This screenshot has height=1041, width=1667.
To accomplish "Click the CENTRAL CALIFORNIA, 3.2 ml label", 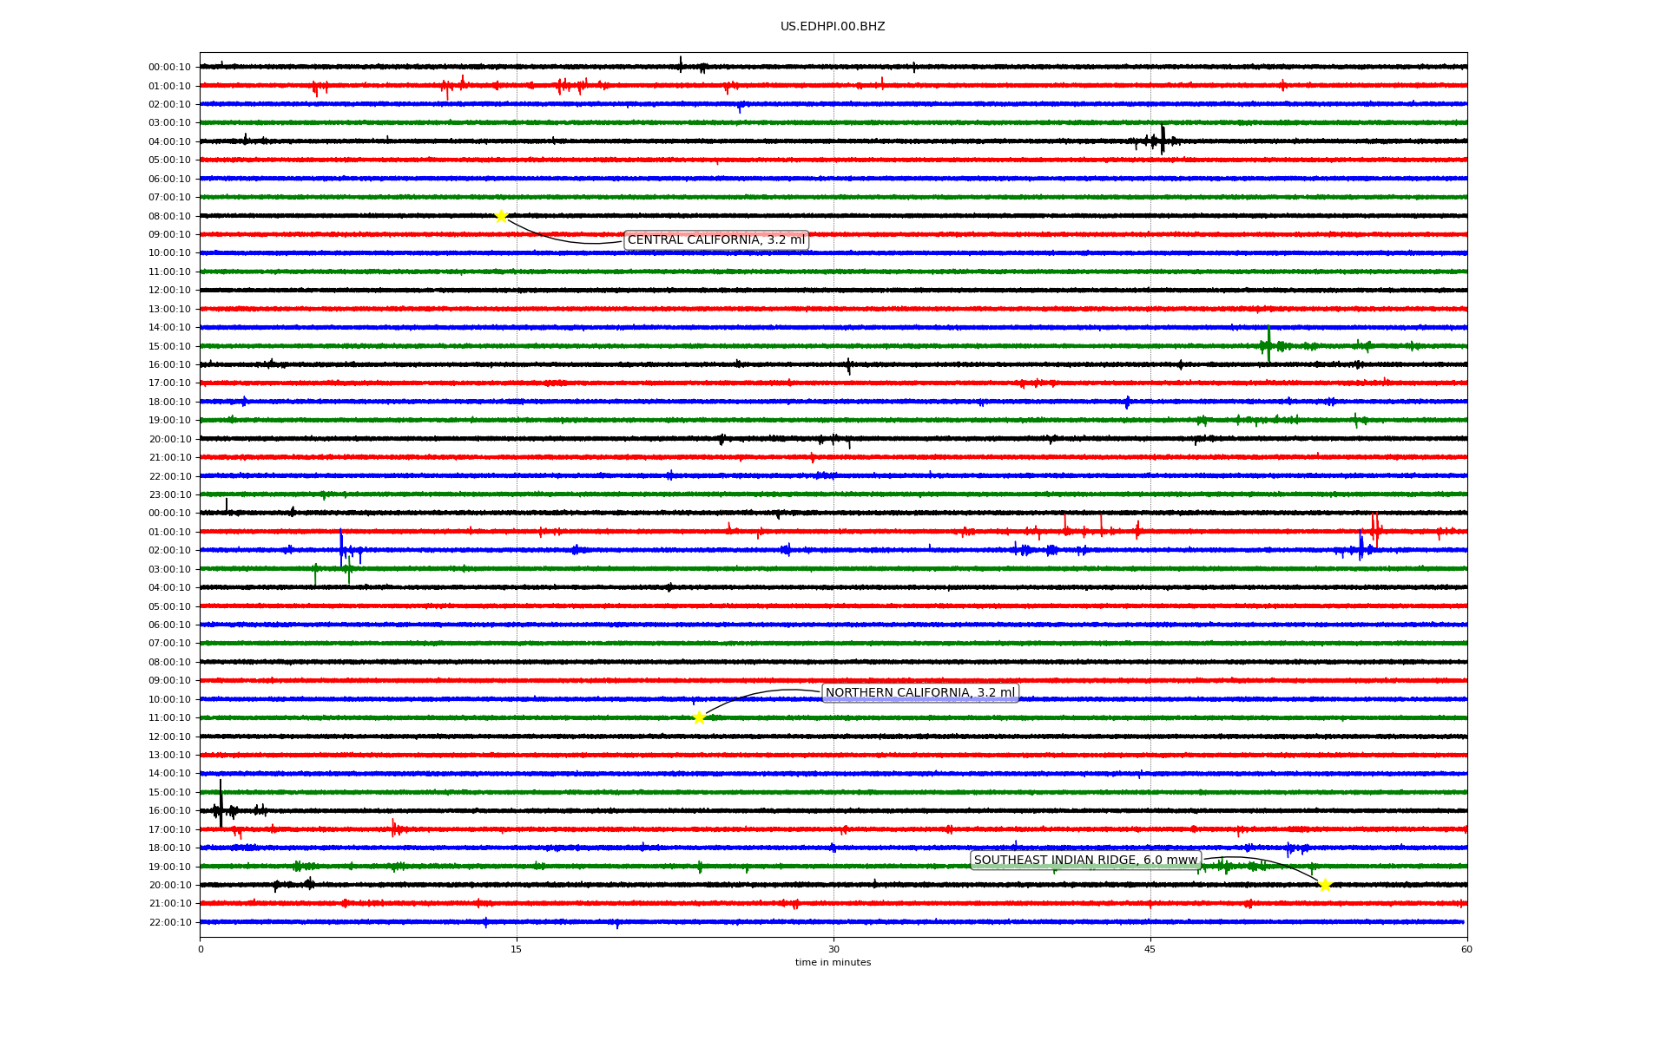I will [x=715, y=240].
